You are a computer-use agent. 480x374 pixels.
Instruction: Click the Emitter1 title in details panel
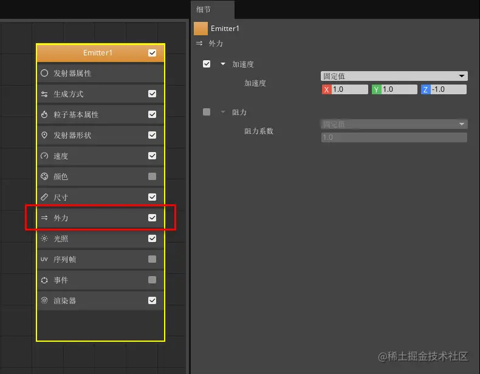[225, 29]
